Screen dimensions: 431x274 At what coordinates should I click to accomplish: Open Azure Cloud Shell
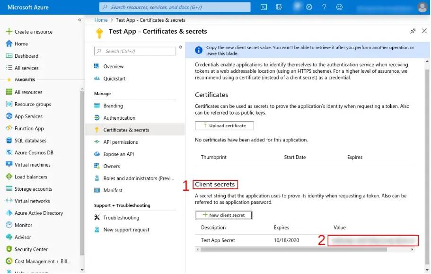point(264,7)
